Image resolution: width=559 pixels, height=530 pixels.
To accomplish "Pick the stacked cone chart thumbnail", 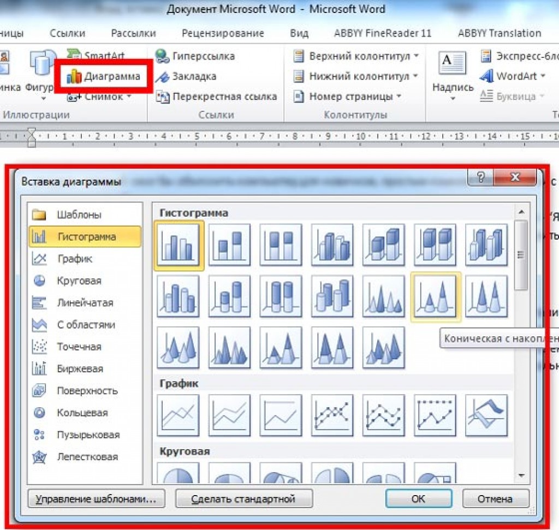I will (x=435, y=296).
